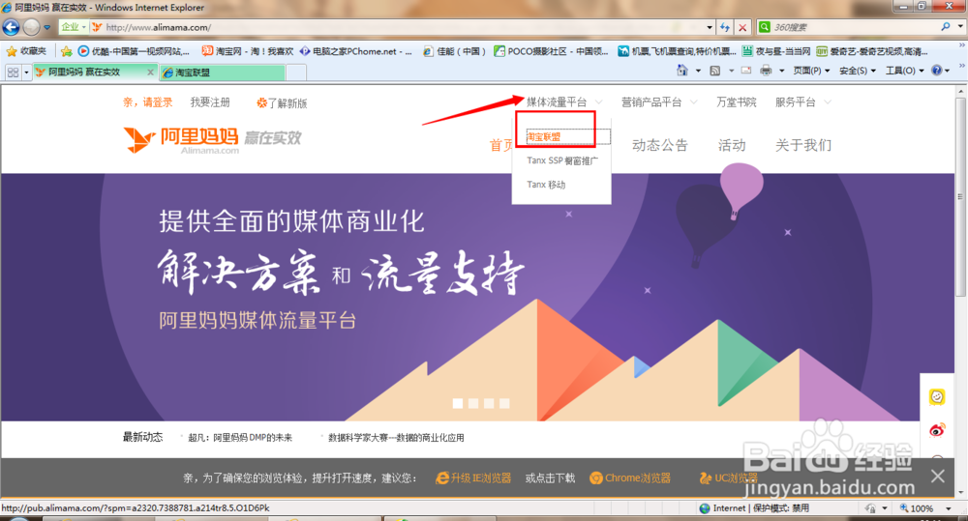Click the Internet zone globe icon
968x521 pixels.
pyautogui.click(x=705, y=508)
